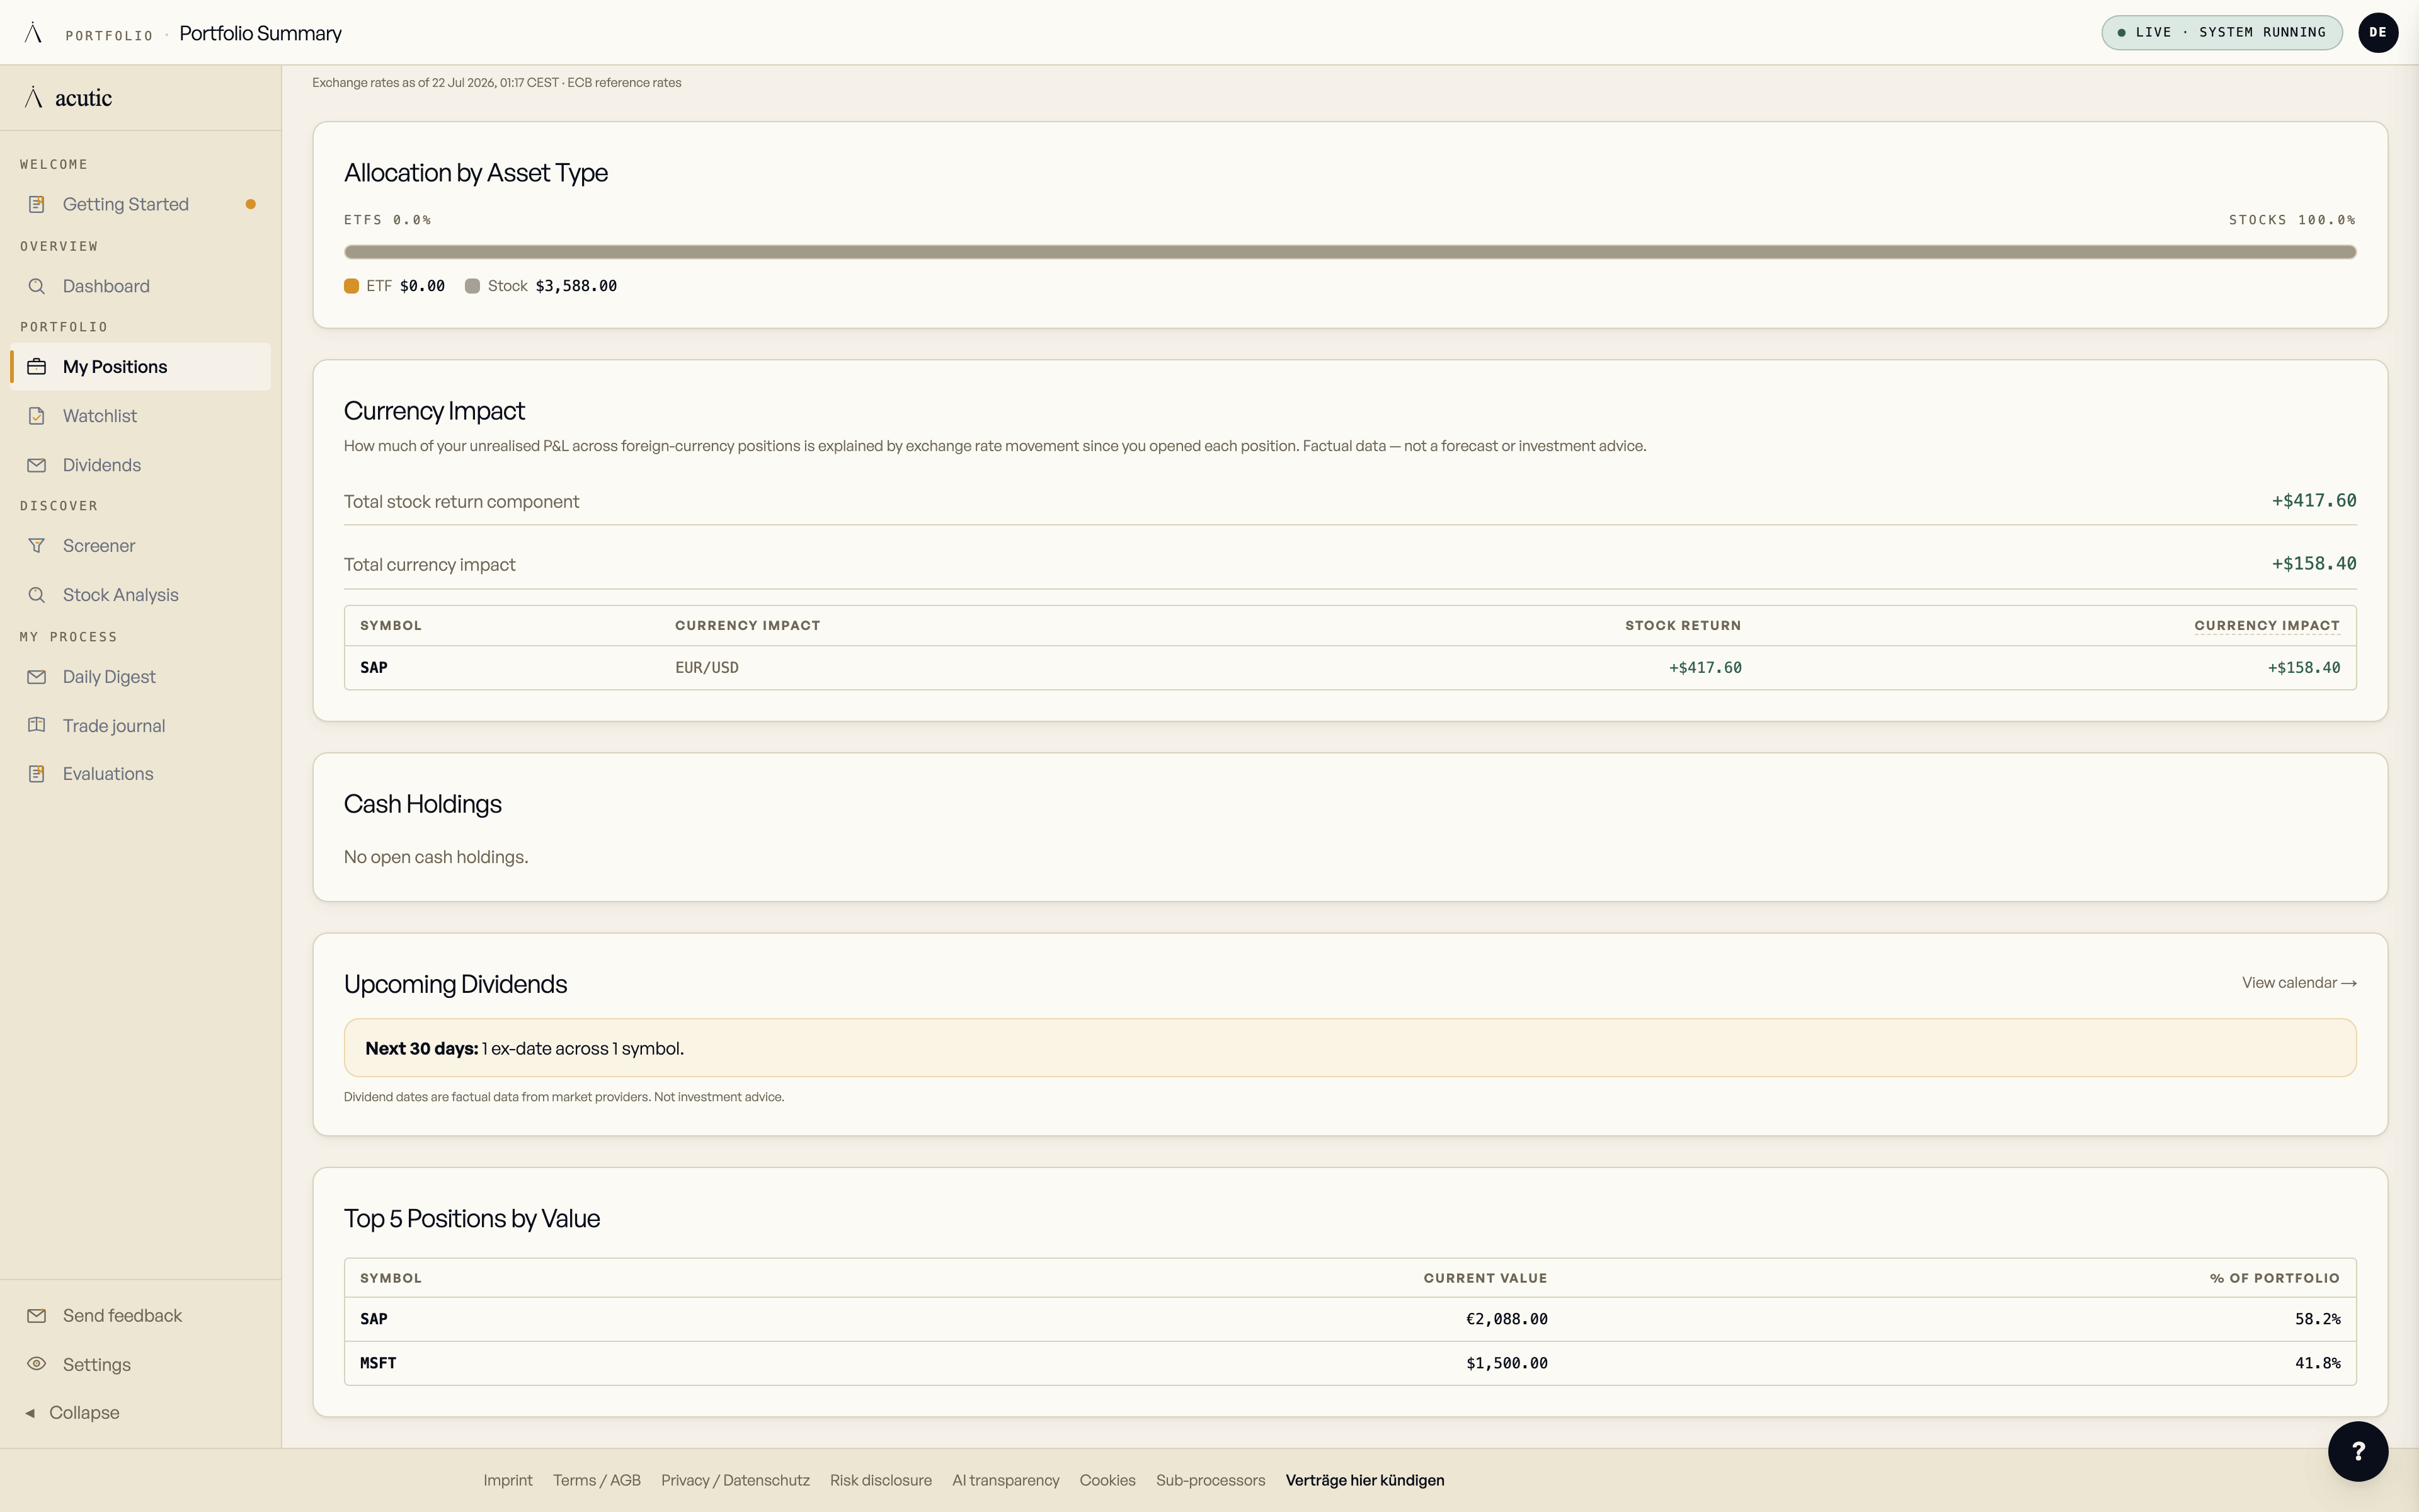
Task: Click the Next 30 days dividend banner
Action: tap(1349, 1048)
